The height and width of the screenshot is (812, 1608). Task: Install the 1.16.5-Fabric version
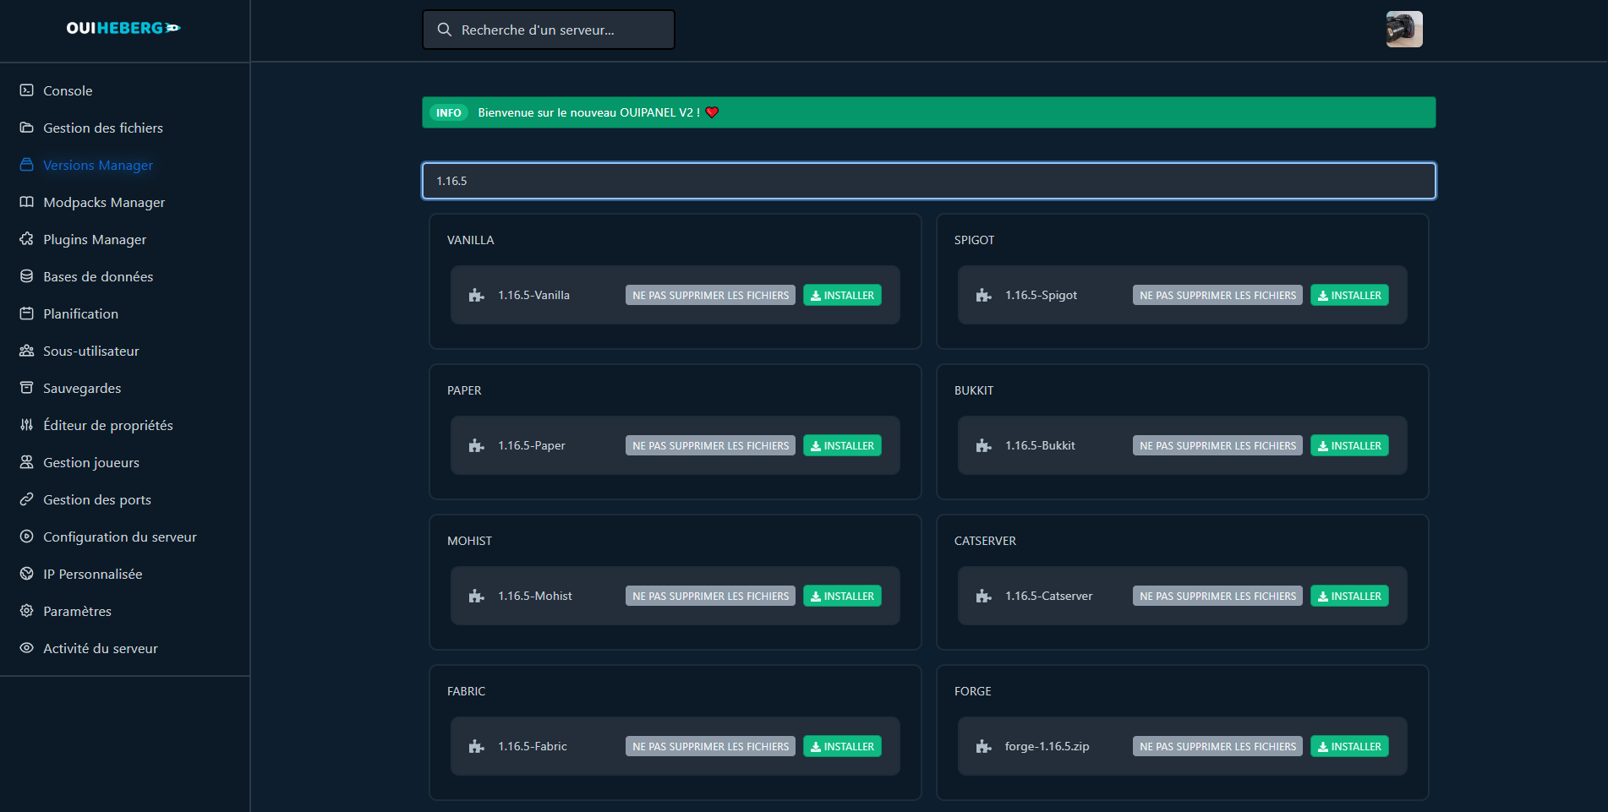842,746
